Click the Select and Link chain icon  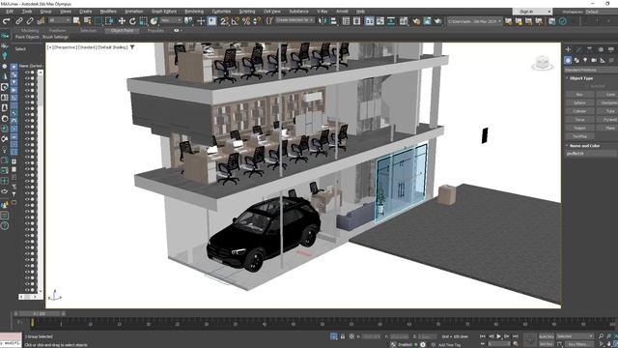pyautogui.click(x=18, y=21)
